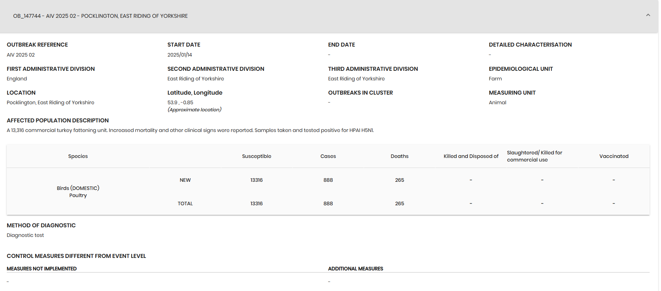Click the Deaths column header
This screenshot has width=661, height=291.
coord(400,156)
